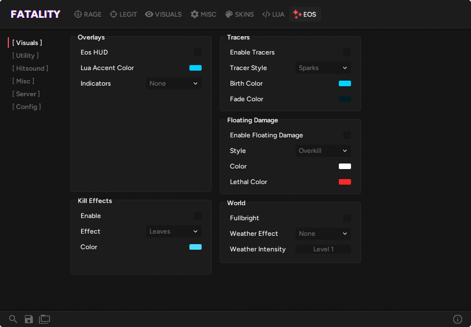This screenshot has height=327, width=471.
Task: Toggle the Eos HUD checkbox
Action: click(198, 52)
